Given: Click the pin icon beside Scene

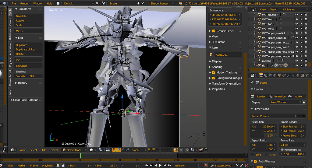Looking at the screenshot, I should [252, 82].
